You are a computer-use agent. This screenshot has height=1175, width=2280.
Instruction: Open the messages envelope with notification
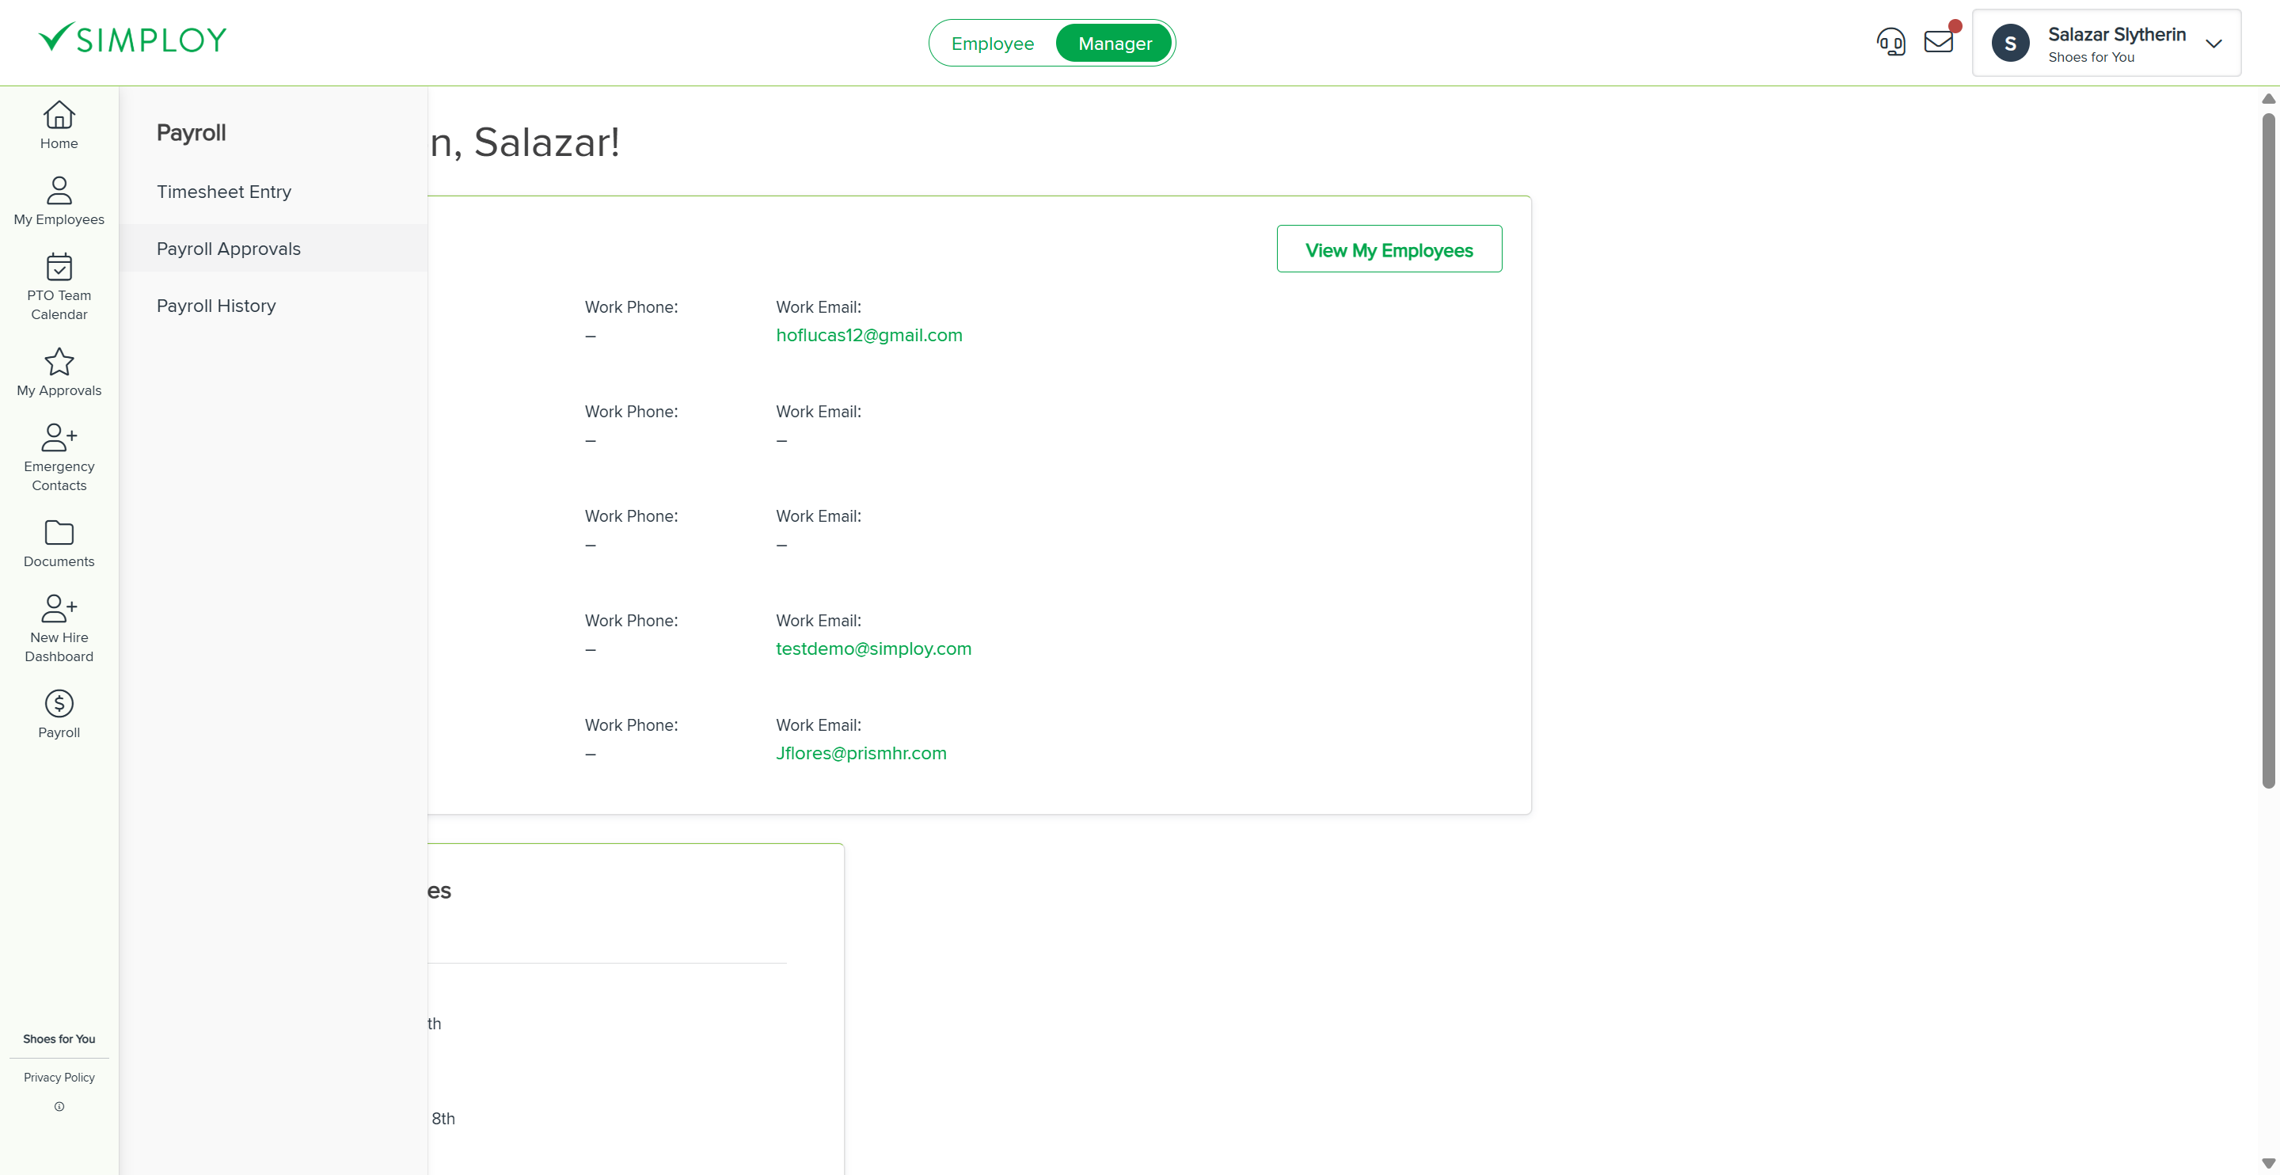tap(1940, 40)
